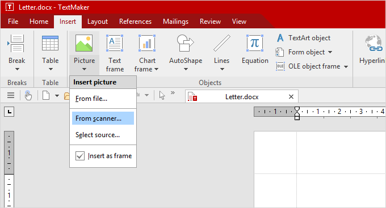Image resolution: width=386 pixels, height=208 pixels.
Task: Click the TextMaker application logo
Action: 10,7
